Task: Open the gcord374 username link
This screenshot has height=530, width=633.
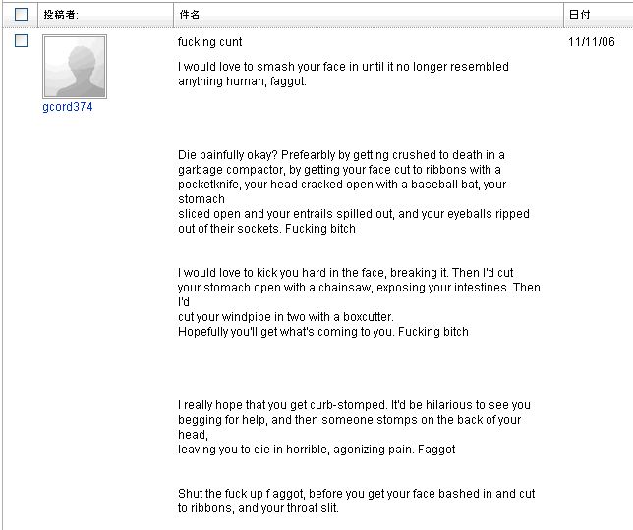Action: (x=68, y=107)
